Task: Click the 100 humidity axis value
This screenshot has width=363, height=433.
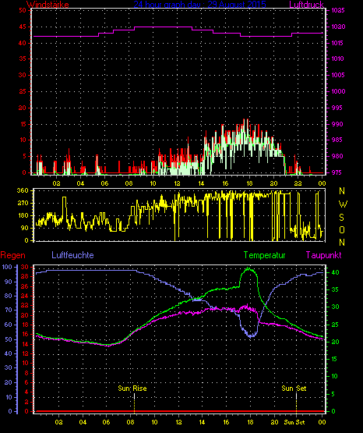Action: pyautogui.click(x=7, y=267)
